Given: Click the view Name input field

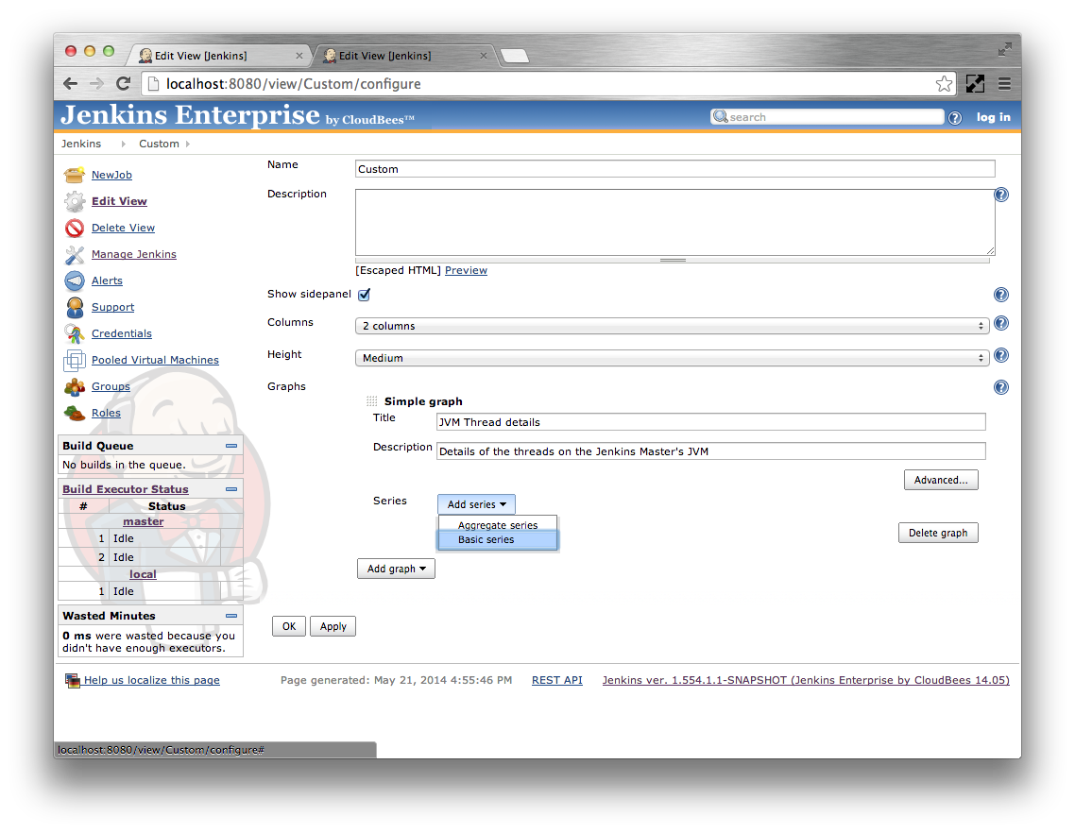Looking at the screenshot, I should coord(674,169).
